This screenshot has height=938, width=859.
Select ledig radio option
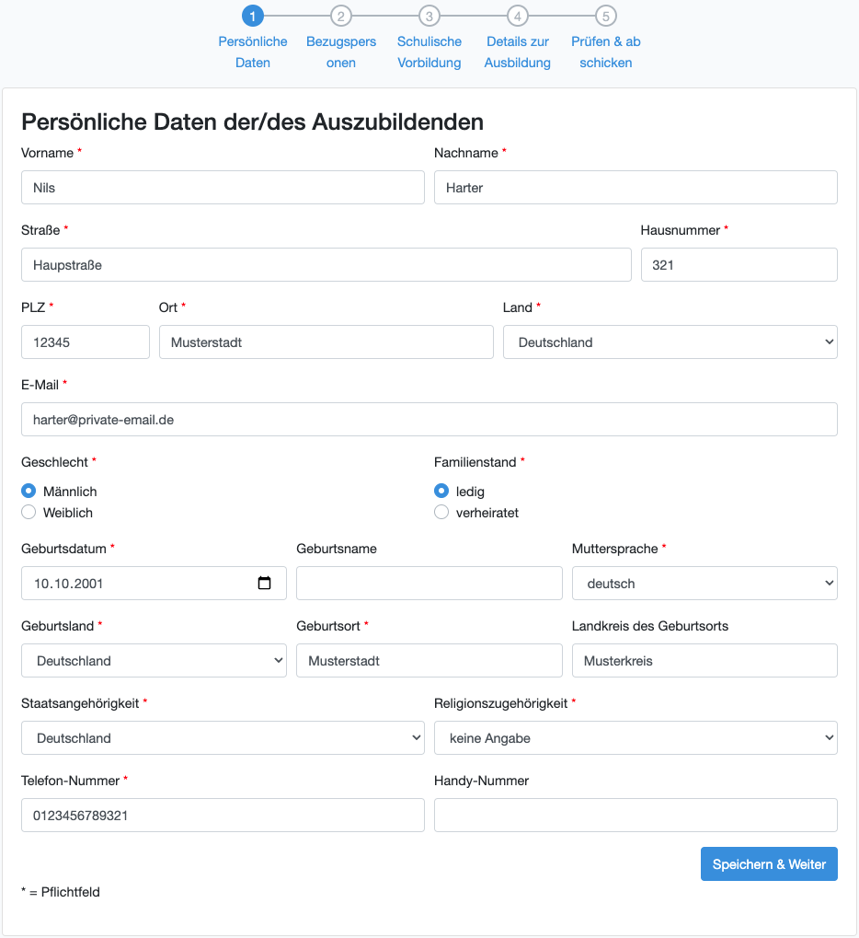[x=441, y=492]
